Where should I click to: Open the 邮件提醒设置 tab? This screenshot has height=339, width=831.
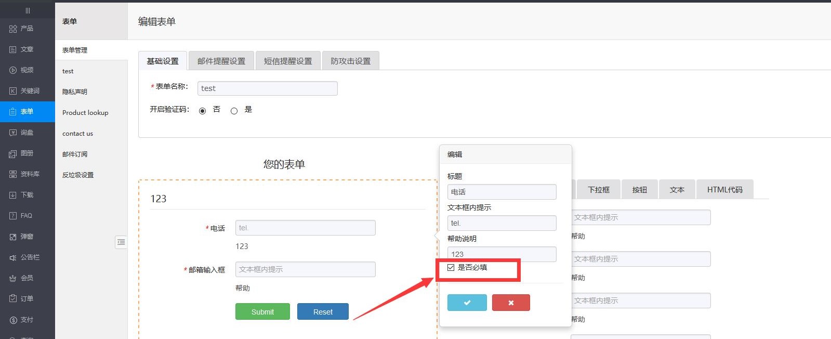(221, 61)
